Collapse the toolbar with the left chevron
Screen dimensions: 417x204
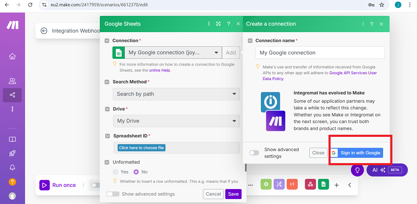click(x=350, y=185)
